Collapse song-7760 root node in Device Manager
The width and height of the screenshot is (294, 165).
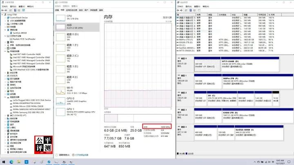2,15
